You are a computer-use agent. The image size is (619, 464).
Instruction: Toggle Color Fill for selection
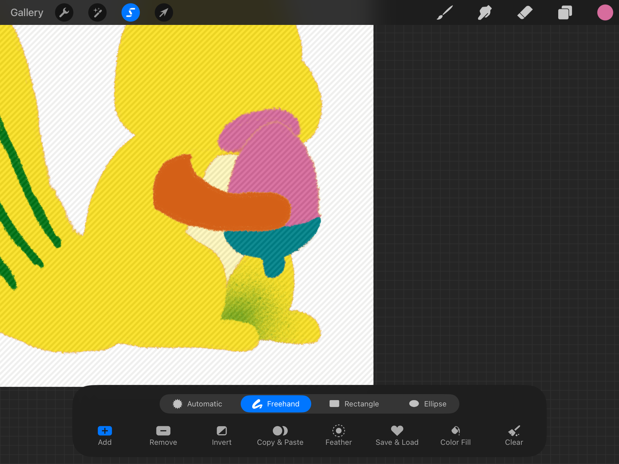455,435
